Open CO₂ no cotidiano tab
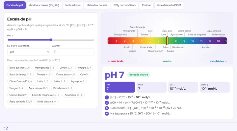This screenshot has width=237, height=131. tap(124, 5)
